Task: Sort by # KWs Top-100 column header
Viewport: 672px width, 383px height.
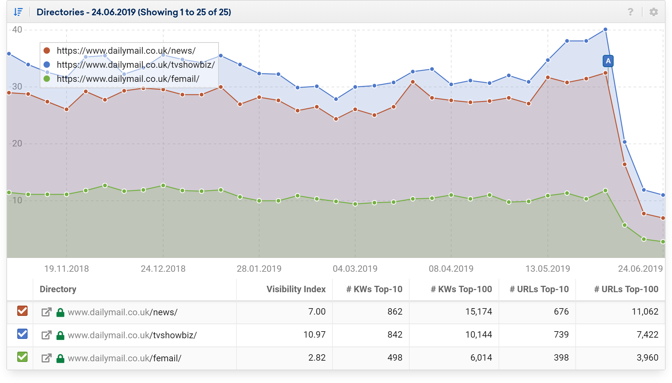Action: [x=461, y=289]
